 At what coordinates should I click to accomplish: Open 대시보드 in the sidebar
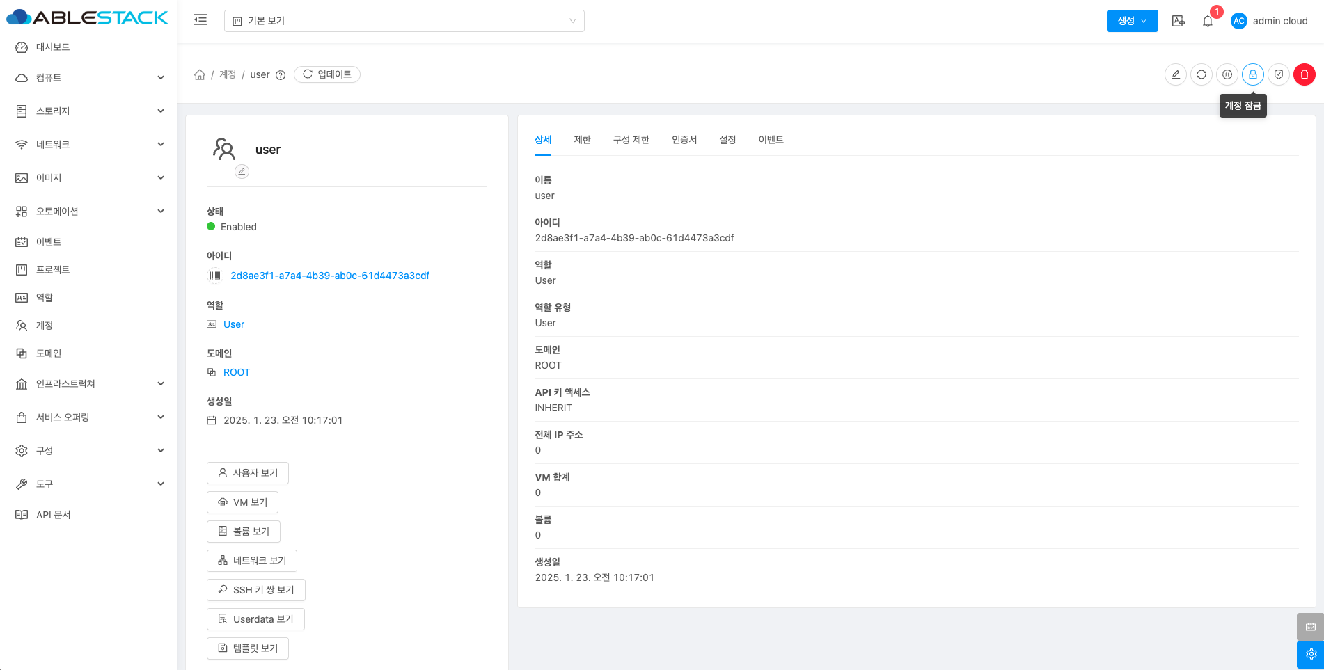point(53,47)
